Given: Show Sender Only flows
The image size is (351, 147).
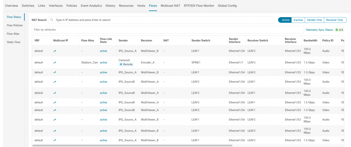Looking at the screenshot, I should coord(314,20).
